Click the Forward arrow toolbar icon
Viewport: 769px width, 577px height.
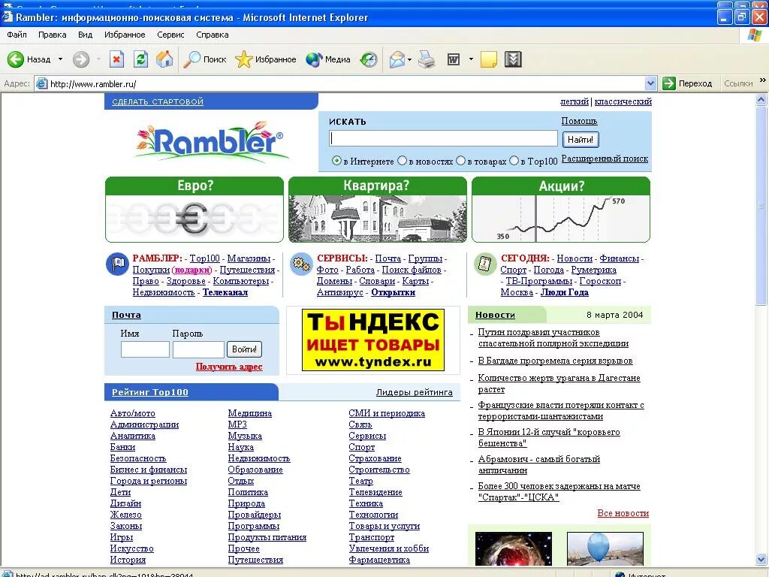[x=81, y=59]
